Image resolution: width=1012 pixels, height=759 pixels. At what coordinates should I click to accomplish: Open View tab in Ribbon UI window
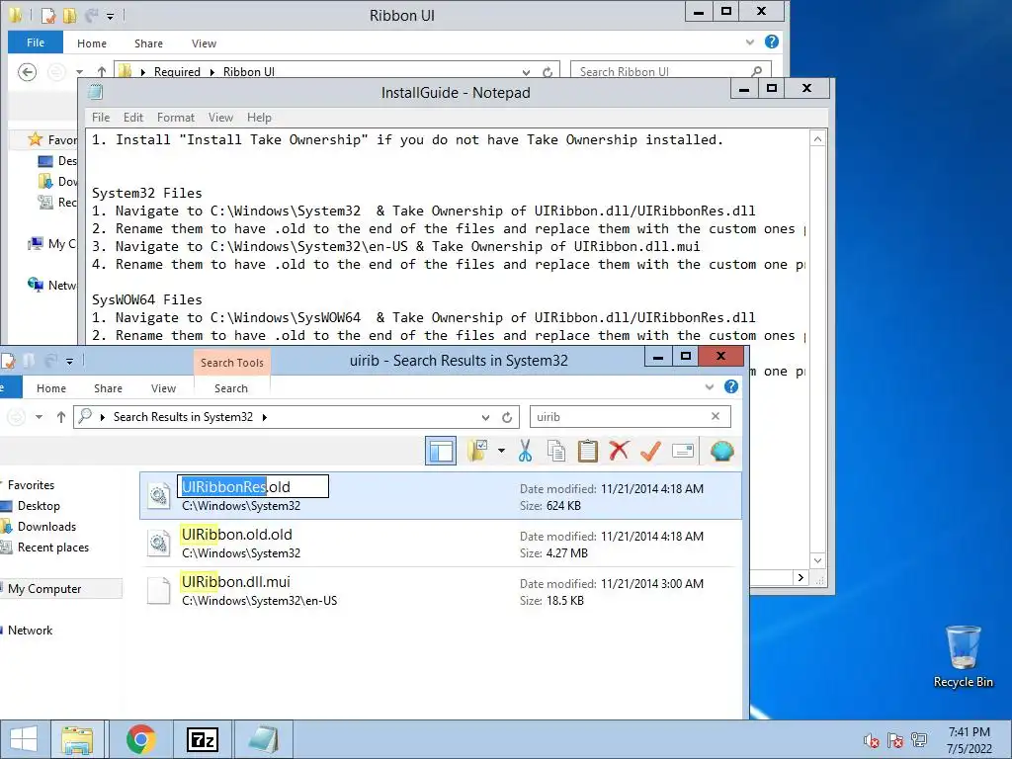click(204, 43)
